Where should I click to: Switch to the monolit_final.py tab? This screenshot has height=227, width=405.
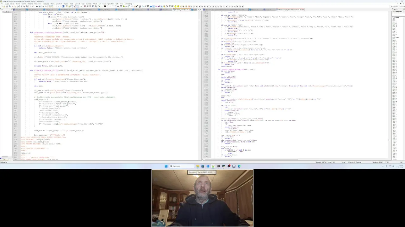point(182,9)
